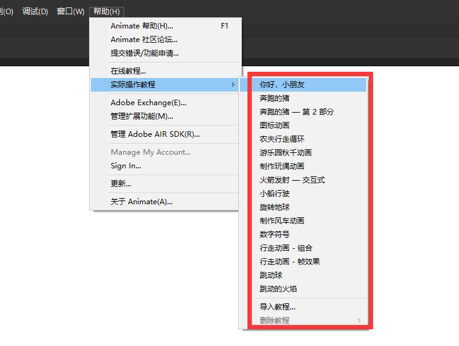Open 在线教程... menu item
This screenshot has width=459, height=346.
click(x=166, y=71)
